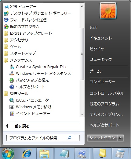Open Create a System Repair Disc
The width and height of the screenshot is (131, 159).
coord(39,67)
